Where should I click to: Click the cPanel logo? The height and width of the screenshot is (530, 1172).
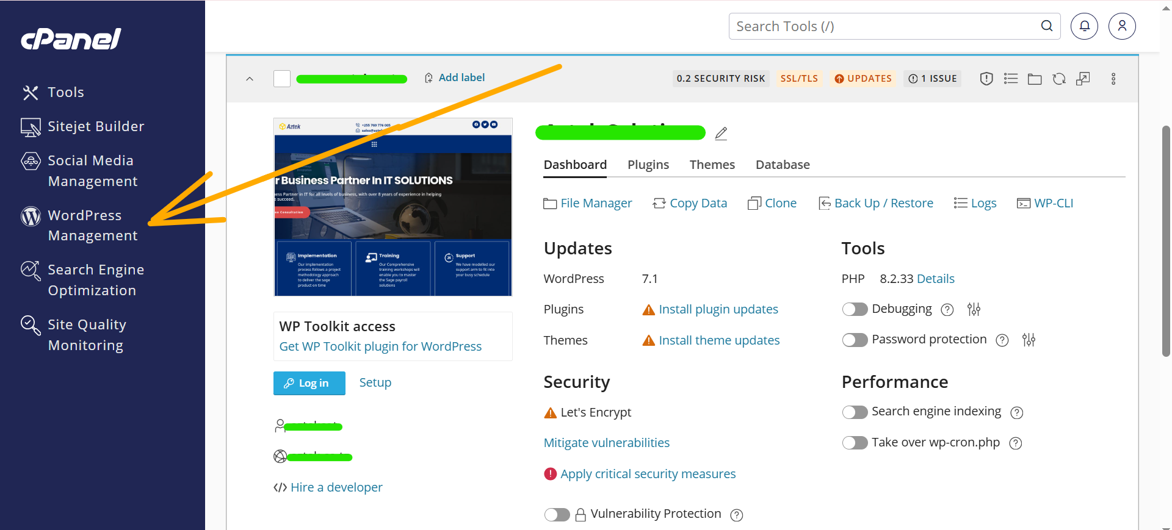(x=71, y=39)
